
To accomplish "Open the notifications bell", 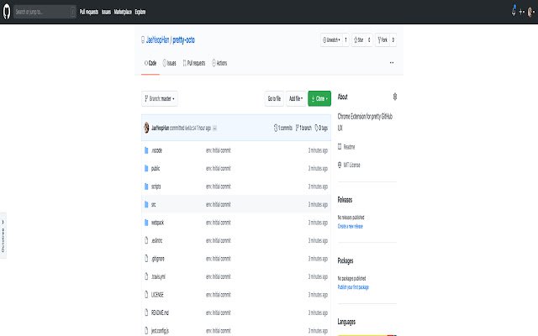I will (514, 11).
